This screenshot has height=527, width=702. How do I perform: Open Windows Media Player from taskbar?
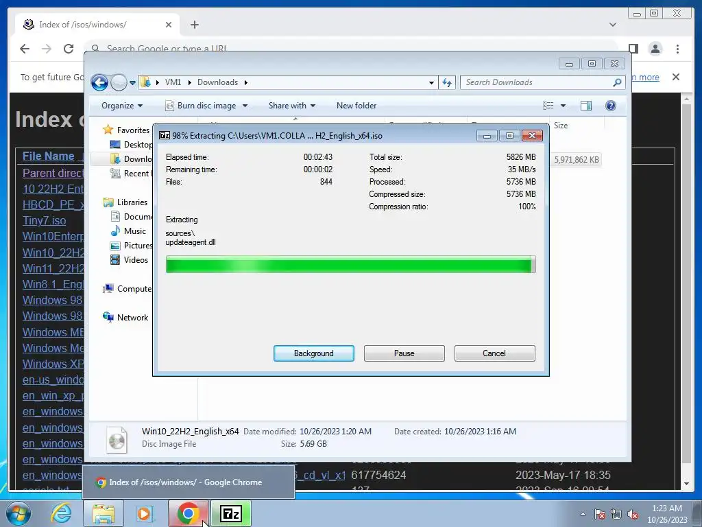[x=144, y=513]
